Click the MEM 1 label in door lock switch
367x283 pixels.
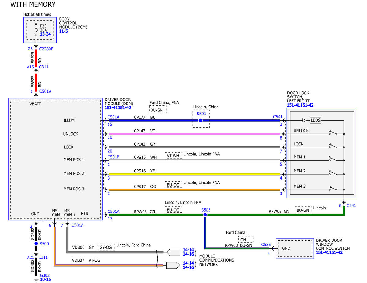point(299,157)
